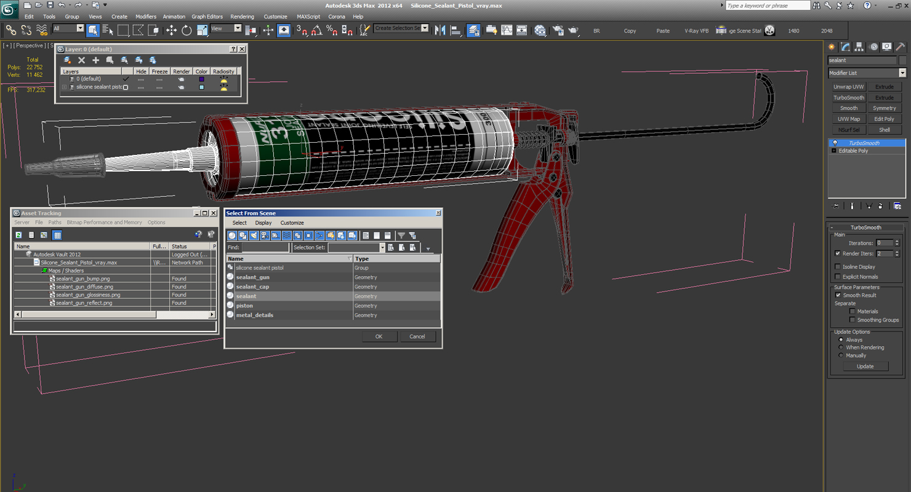Open the Rendering menu
Screen dimensions: 911x492
(242, 17)
